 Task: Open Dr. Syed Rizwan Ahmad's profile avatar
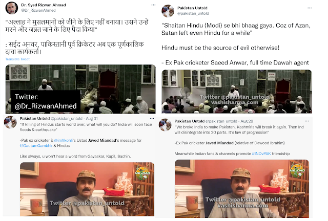(x=11, y=8)
